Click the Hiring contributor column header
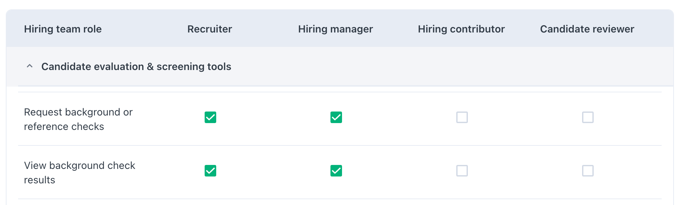Screen dimensions: 679x205 pos(461,29)
